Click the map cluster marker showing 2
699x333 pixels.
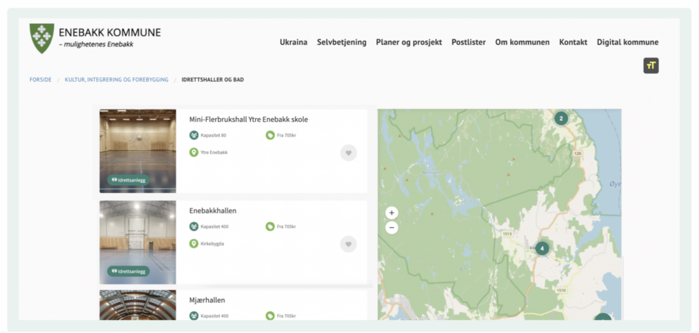pos(561,119)
